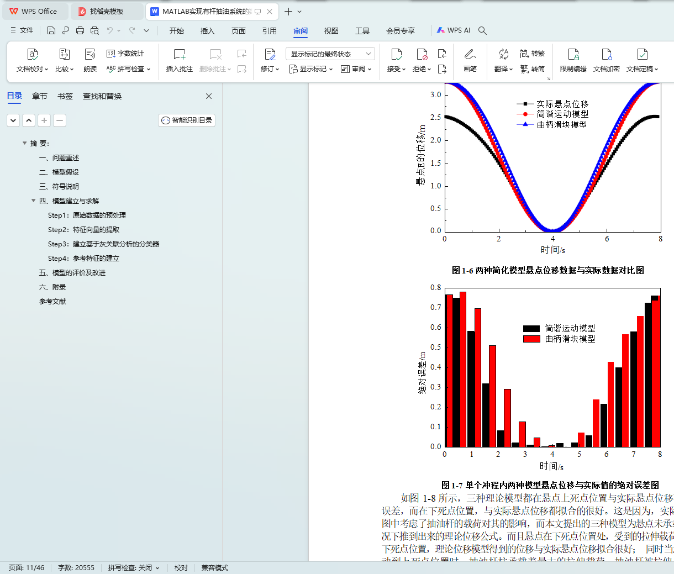This screenshot has width=674, height=574.
Task: Close the navigation pane
Action: tap(209, 96)
